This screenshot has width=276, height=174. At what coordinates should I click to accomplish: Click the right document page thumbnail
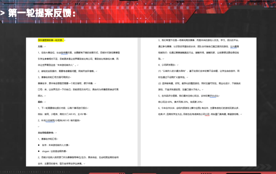point(199,102)
